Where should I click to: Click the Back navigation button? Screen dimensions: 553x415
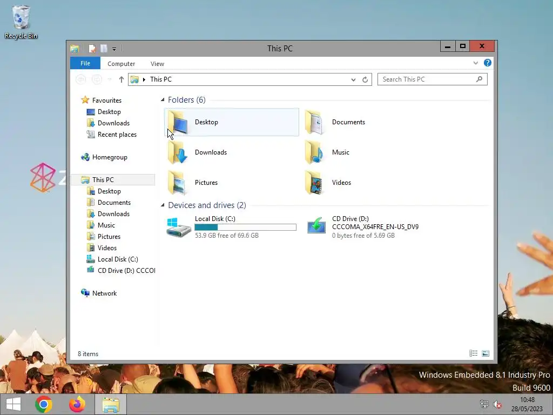coord(81,79)
